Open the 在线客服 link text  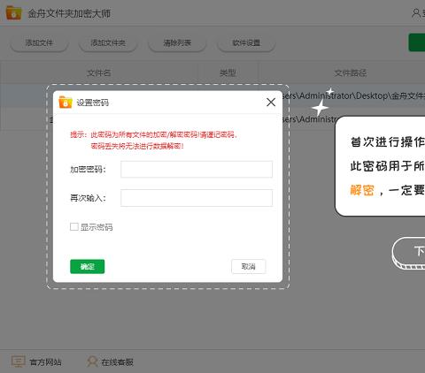click(117, 362)
